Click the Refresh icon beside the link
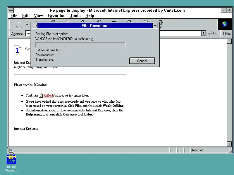This screenshot has width=234, height=175. pyautogui.click(x=41, y=95)
